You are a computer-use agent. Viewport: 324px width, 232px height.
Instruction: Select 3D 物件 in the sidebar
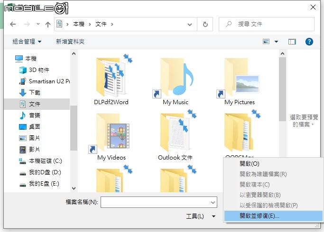(34, 70)
